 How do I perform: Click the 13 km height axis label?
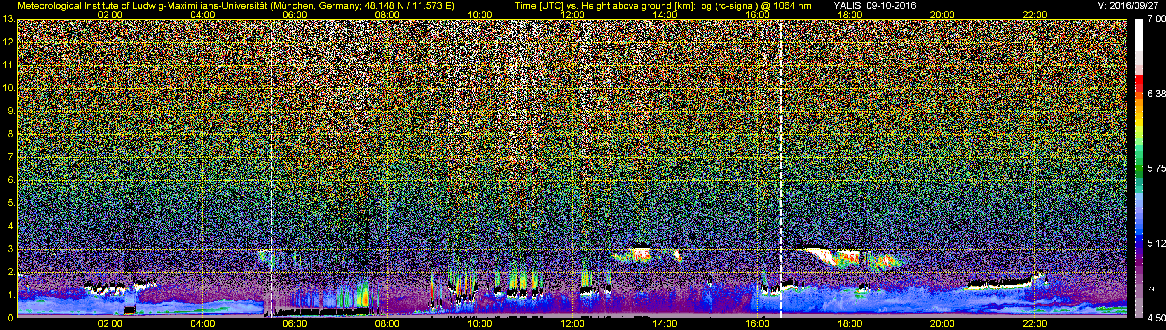coord(9,19)
